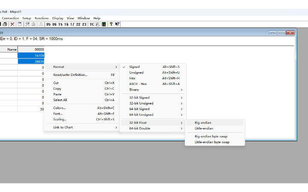Viewport: 308px width, 192px height.
Task: Open Scaling... from context menu
Action: [x=82, y=119]
